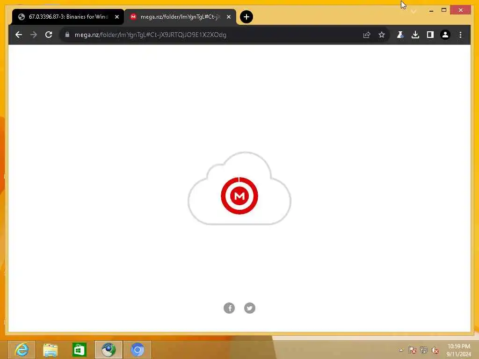The height and width of the screenshot is (359, 479).
Task: Minimize the browser window
Action: tap(431, 10)
